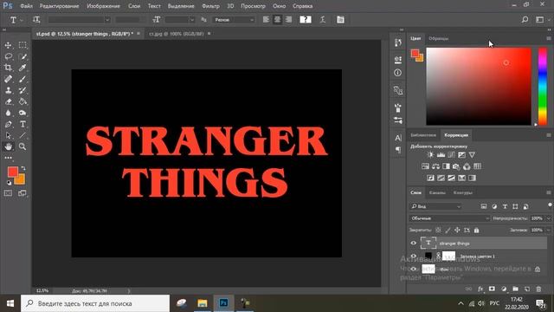Select the Quick Selection tool

[23, 56]
